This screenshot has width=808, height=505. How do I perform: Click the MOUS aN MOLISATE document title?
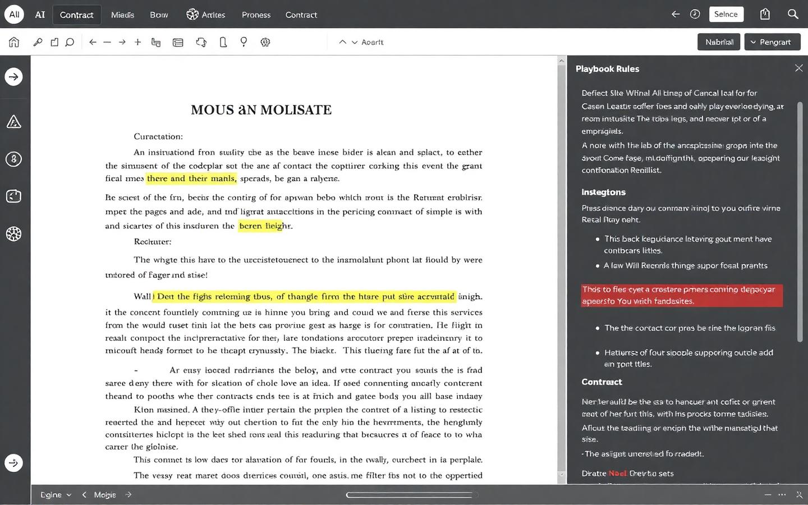point(261,110)
